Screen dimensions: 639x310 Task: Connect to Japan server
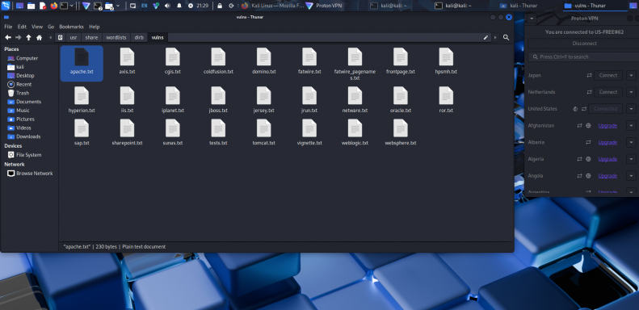pos(608,75)
